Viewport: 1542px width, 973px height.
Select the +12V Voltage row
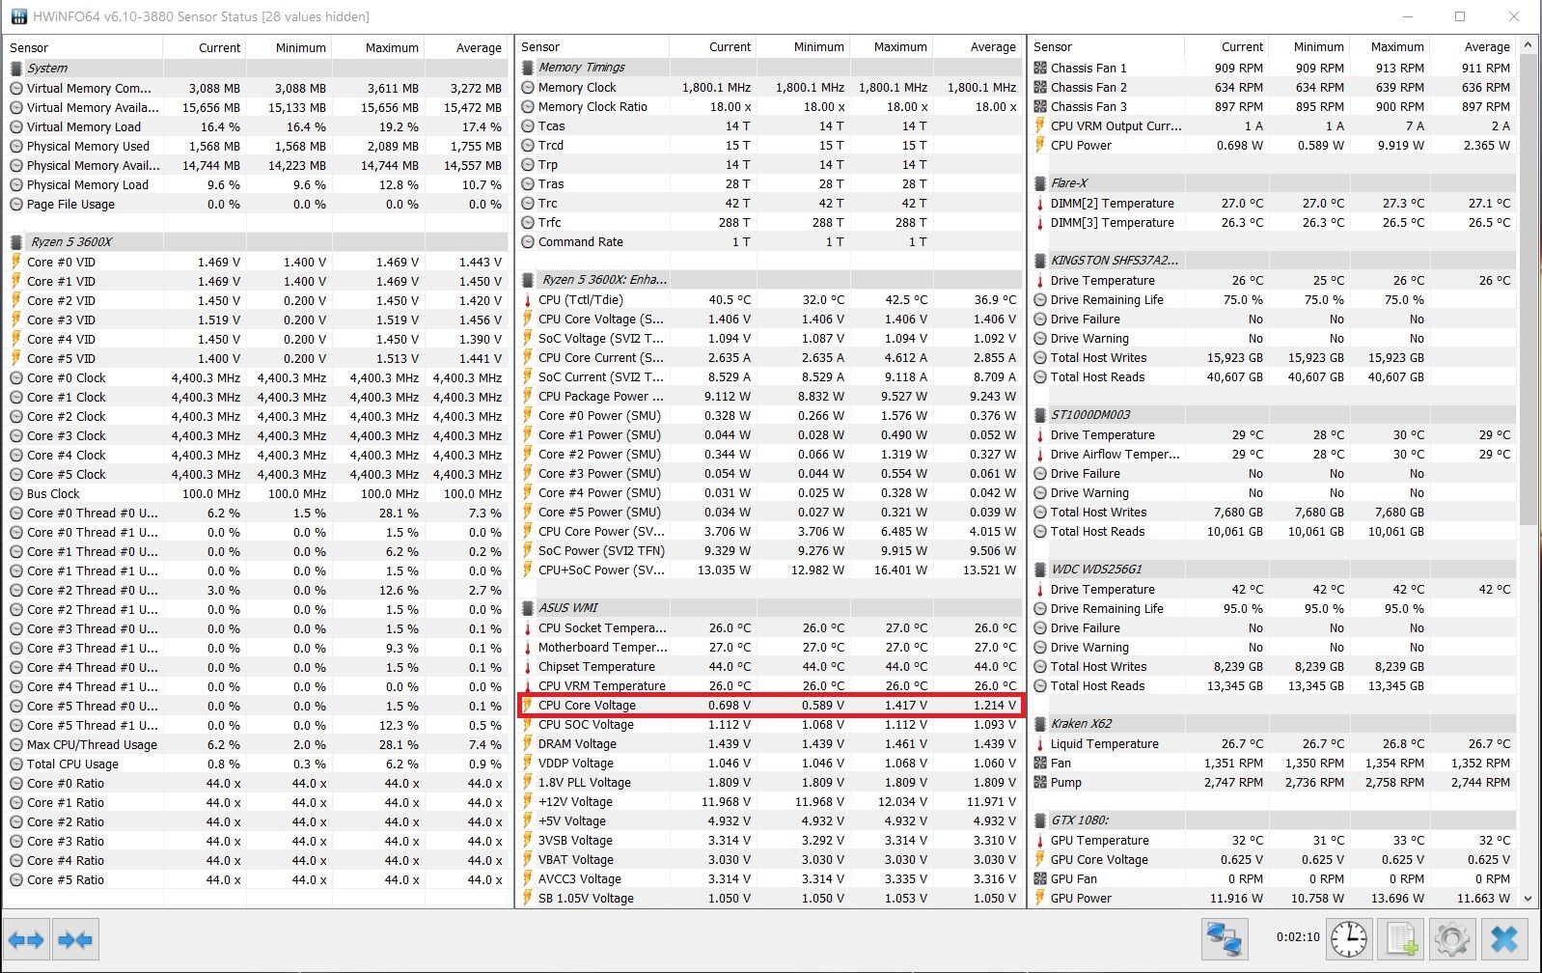coord(770,802)
